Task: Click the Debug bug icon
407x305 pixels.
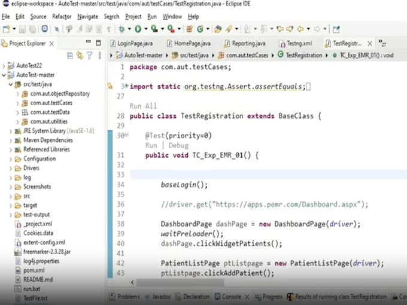Action: [122, 29]
